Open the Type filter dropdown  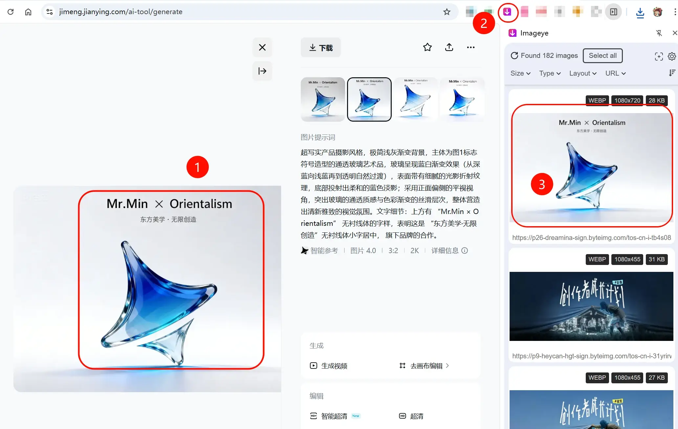550,73
